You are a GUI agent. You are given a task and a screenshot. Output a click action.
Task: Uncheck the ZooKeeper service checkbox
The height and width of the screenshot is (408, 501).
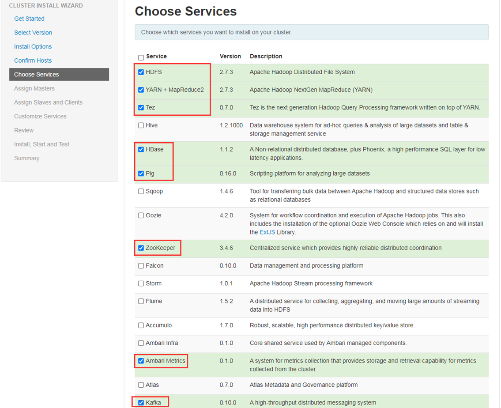(x=141, y=248)
